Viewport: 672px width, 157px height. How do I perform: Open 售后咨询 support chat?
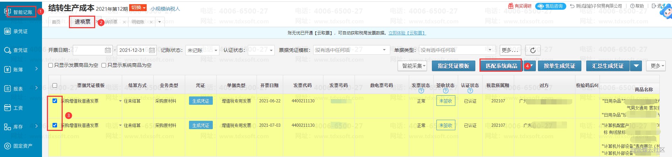[550, 6]
